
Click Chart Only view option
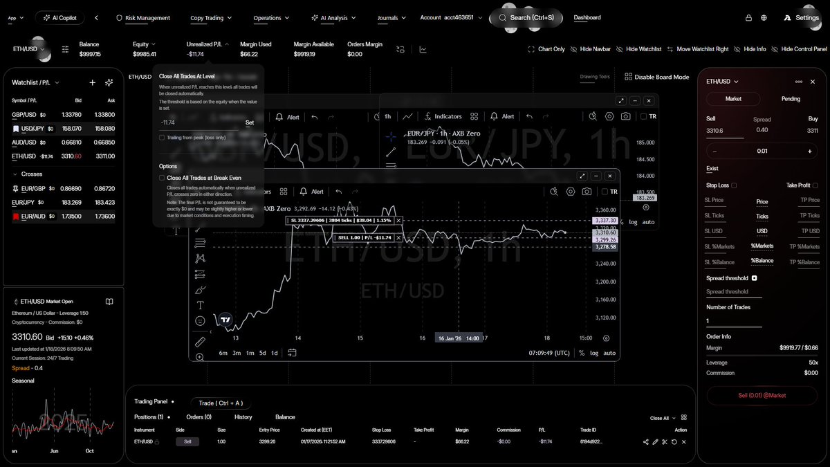point(546,49)
